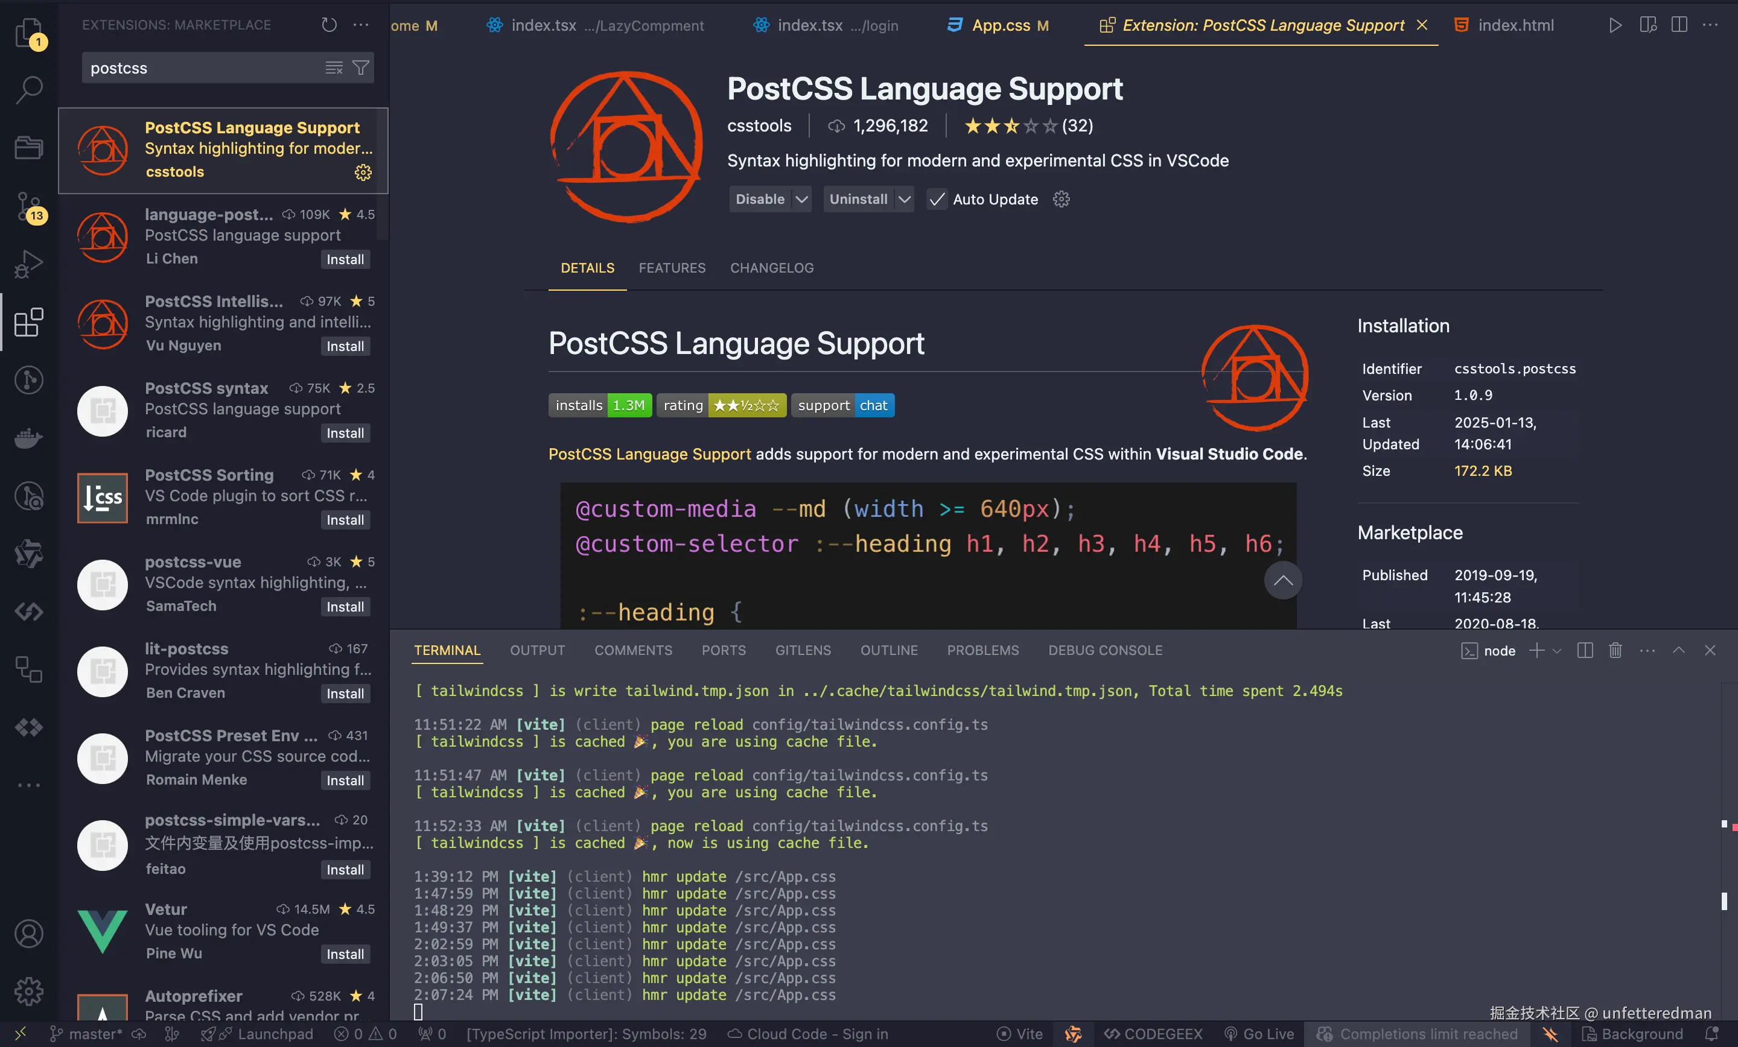This screenshot has height=1047, width=1738.
Task: Expand the Uninstall dropdown arrow
Action: [x=904, y=200]
